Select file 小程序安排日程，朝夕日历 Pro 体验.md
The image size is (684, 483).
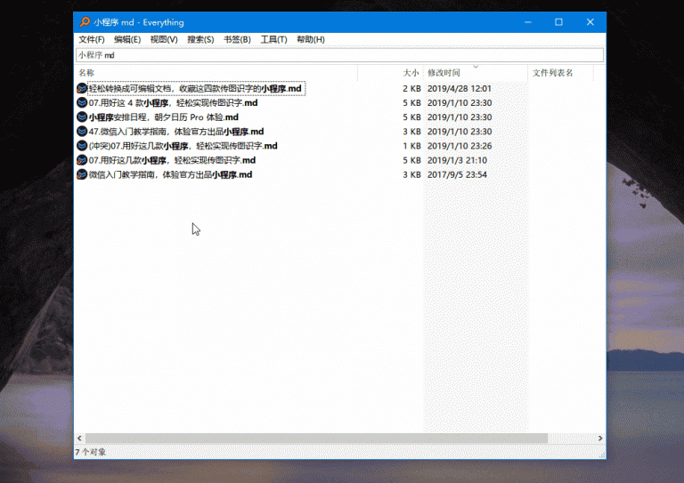pos(164,117)
